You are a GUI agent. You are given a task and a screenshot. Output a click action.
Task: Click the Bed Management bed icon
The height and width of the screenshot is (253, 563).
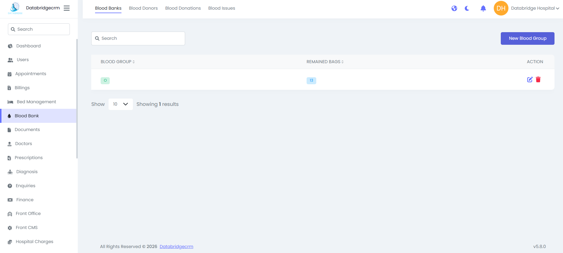coord(10,102)
